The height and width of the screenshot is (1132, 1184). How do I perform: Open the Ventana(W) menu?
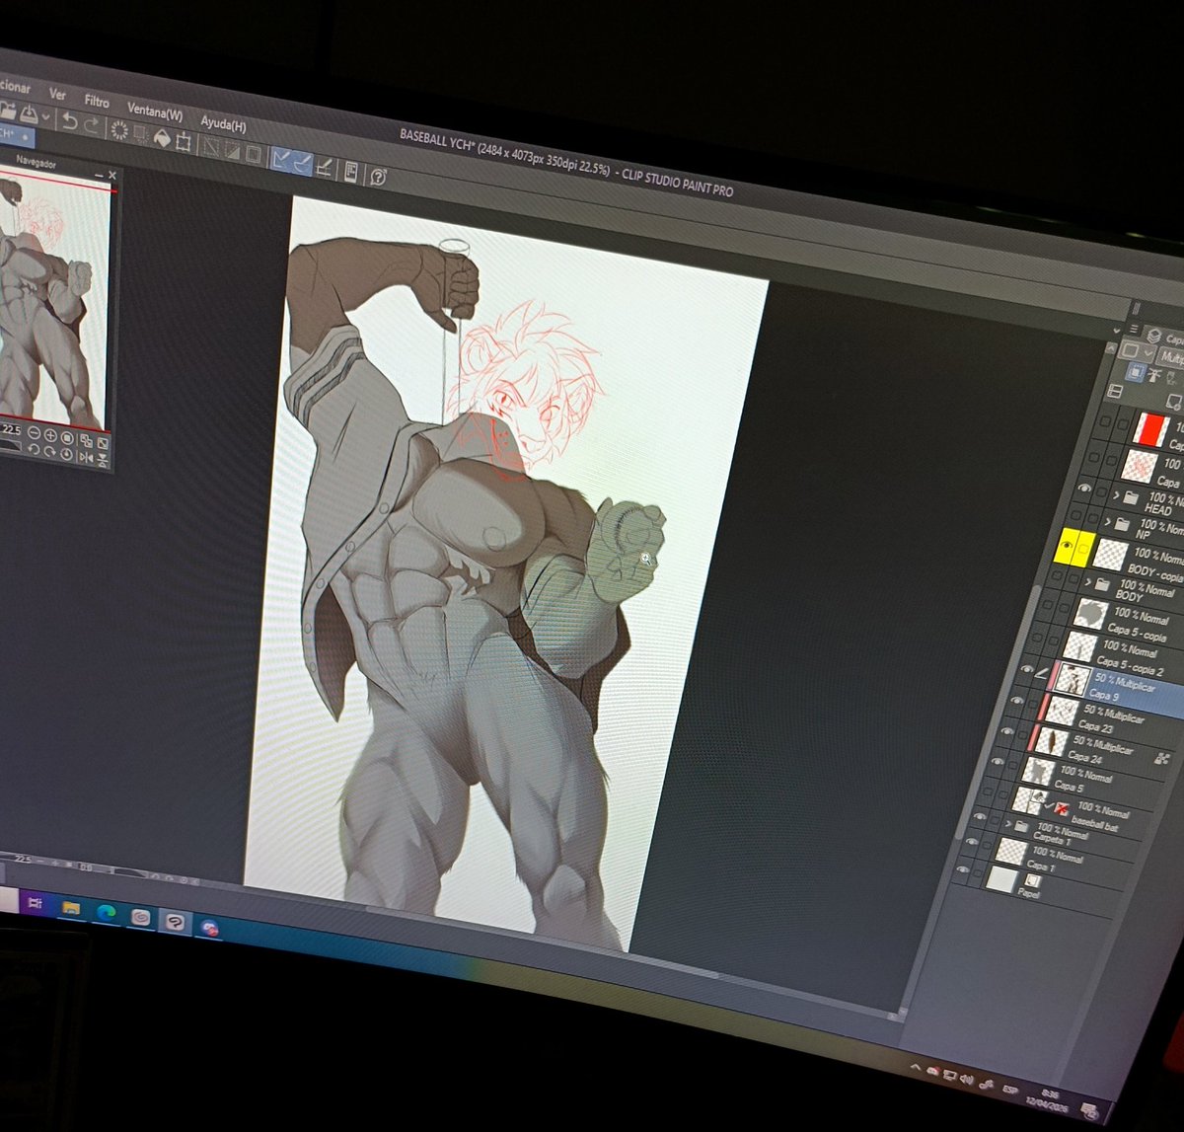tap(155, 112)
